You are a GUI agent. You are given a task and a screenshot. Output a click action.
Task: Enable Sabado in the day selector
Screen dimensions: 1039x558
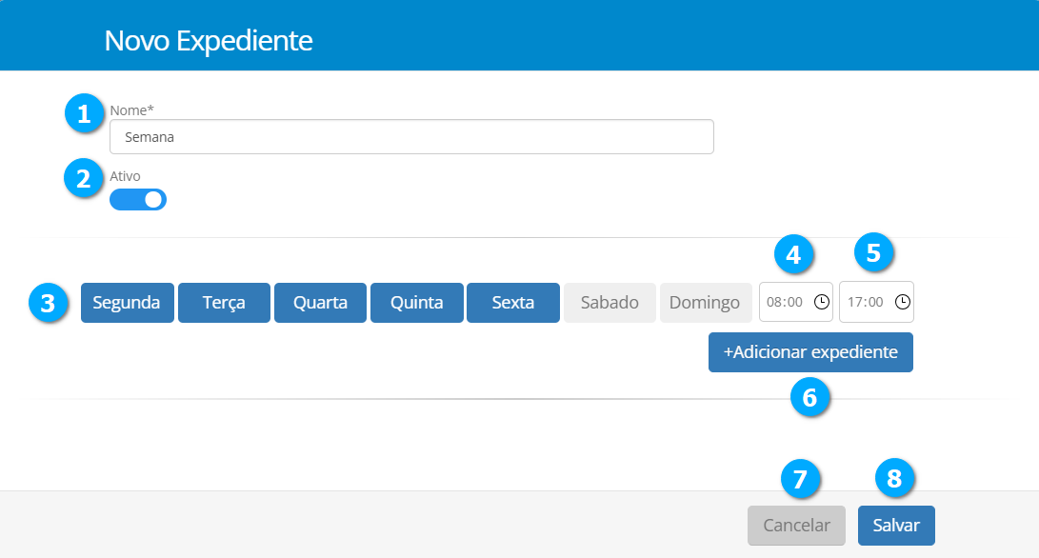[609, 303]
